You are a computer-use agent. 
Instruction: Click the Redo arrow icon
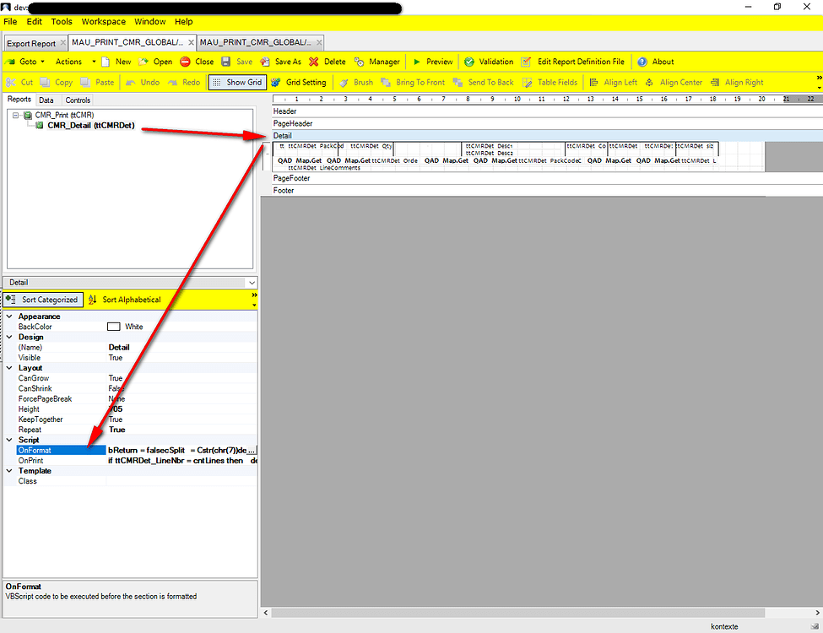coord(173,83)
